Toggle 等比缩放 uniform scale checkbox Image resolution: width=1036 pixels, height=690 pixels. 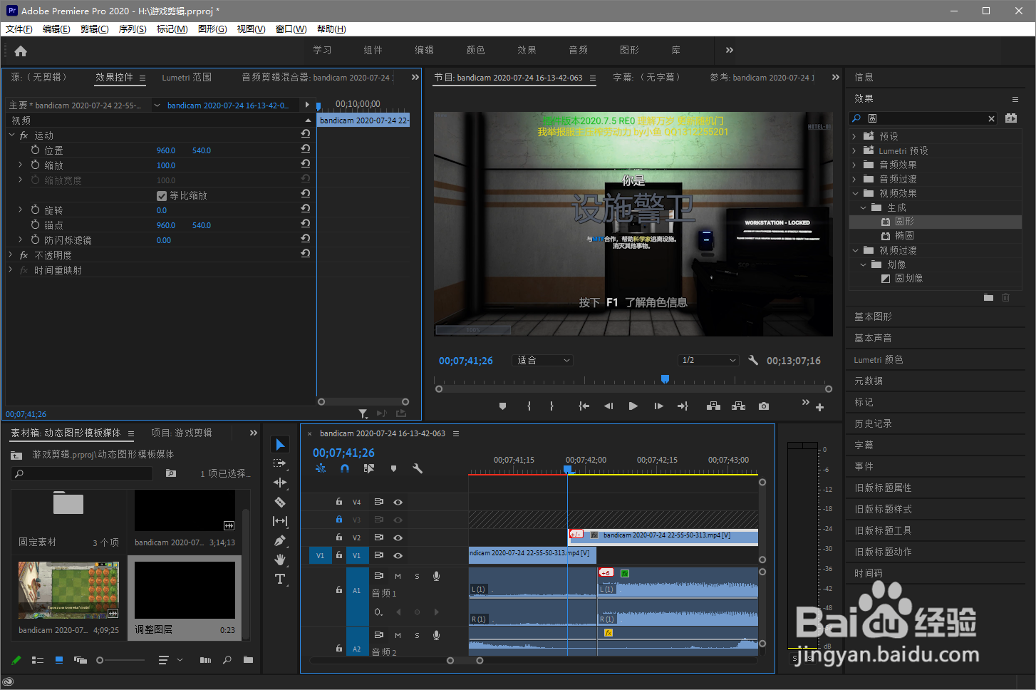tap(162, 195)
